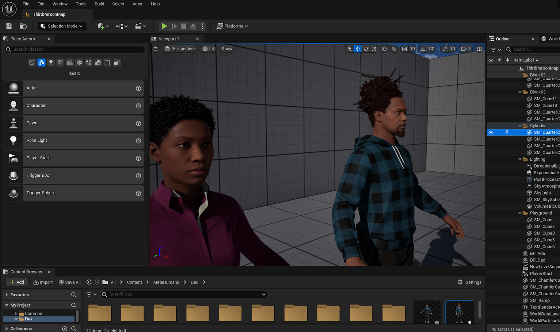Go back in Content Browser history

pyautogui.click(x=89, y=282)
